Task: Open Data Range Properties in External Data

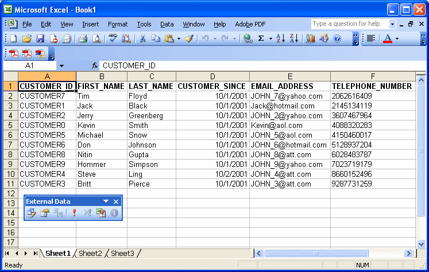Action: point(45,213)
